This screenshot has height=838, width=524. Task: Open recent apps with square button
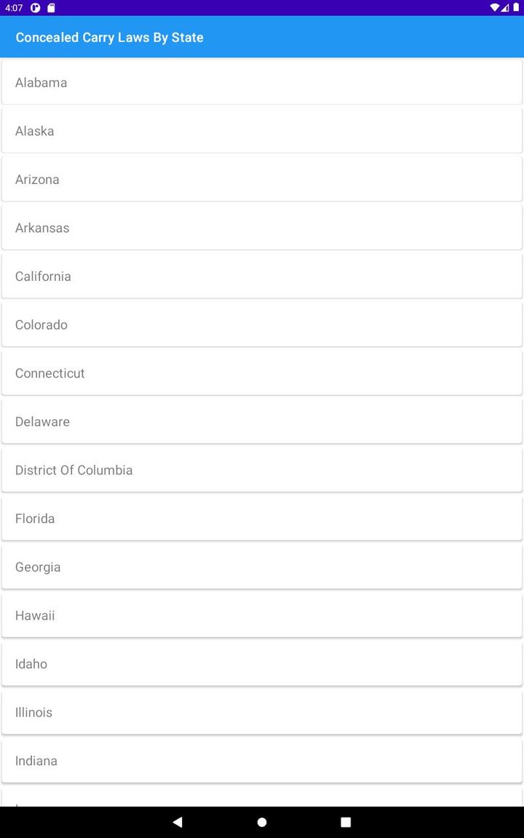pyautogui.click(x=346, y=822)
